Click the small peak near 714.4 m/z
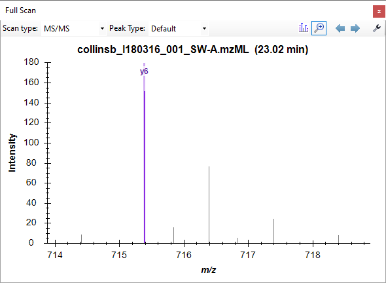The width and height of the screenshot is (386, 283). click(x=82, y=238)
